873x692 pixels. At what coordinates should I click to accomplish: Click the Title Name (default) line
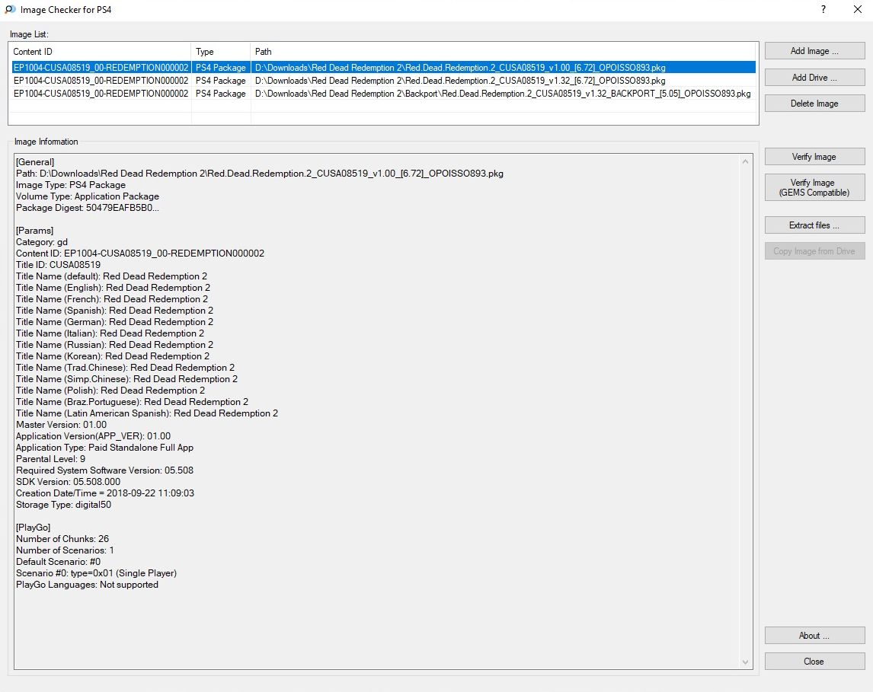tap(111, 276)
